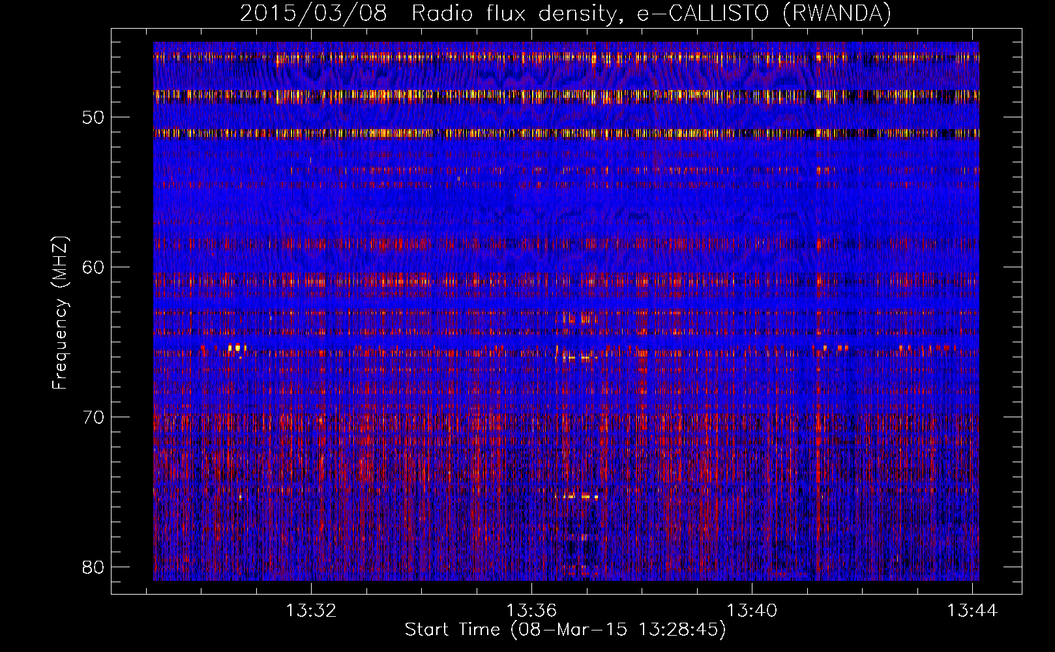
Task: Click the 13:36 time tick label
Action: (x=532, y=611)
